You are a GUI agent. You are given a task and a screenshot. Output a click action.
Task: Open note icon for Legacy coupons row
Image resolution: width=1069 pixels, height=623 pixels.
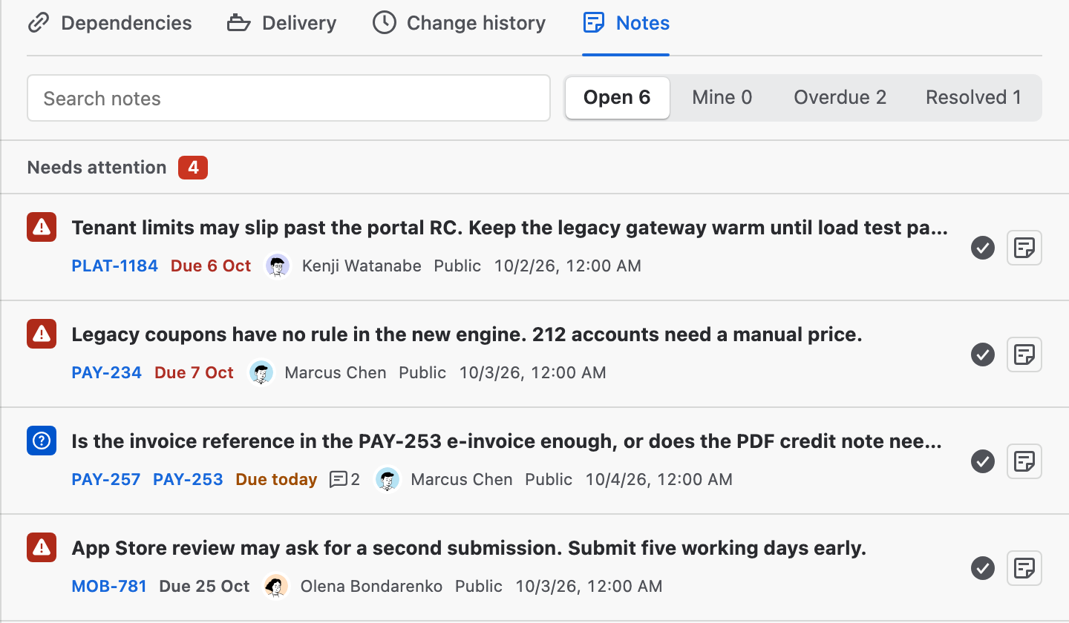(1024, 355)
